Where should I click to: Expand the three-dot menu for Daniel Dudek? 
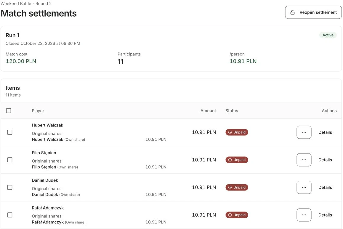[x=304, y=188]
